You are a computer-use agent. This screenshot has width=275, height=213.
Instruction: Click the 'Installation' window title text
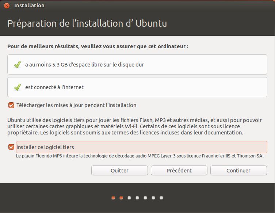29,5
